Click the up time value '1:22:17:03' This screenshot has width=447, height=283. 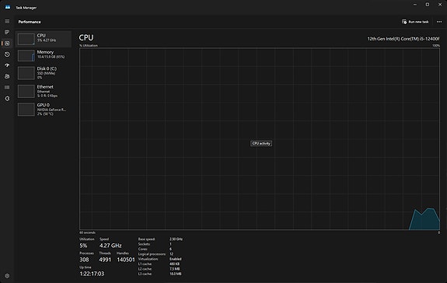(x=92, y=274)
